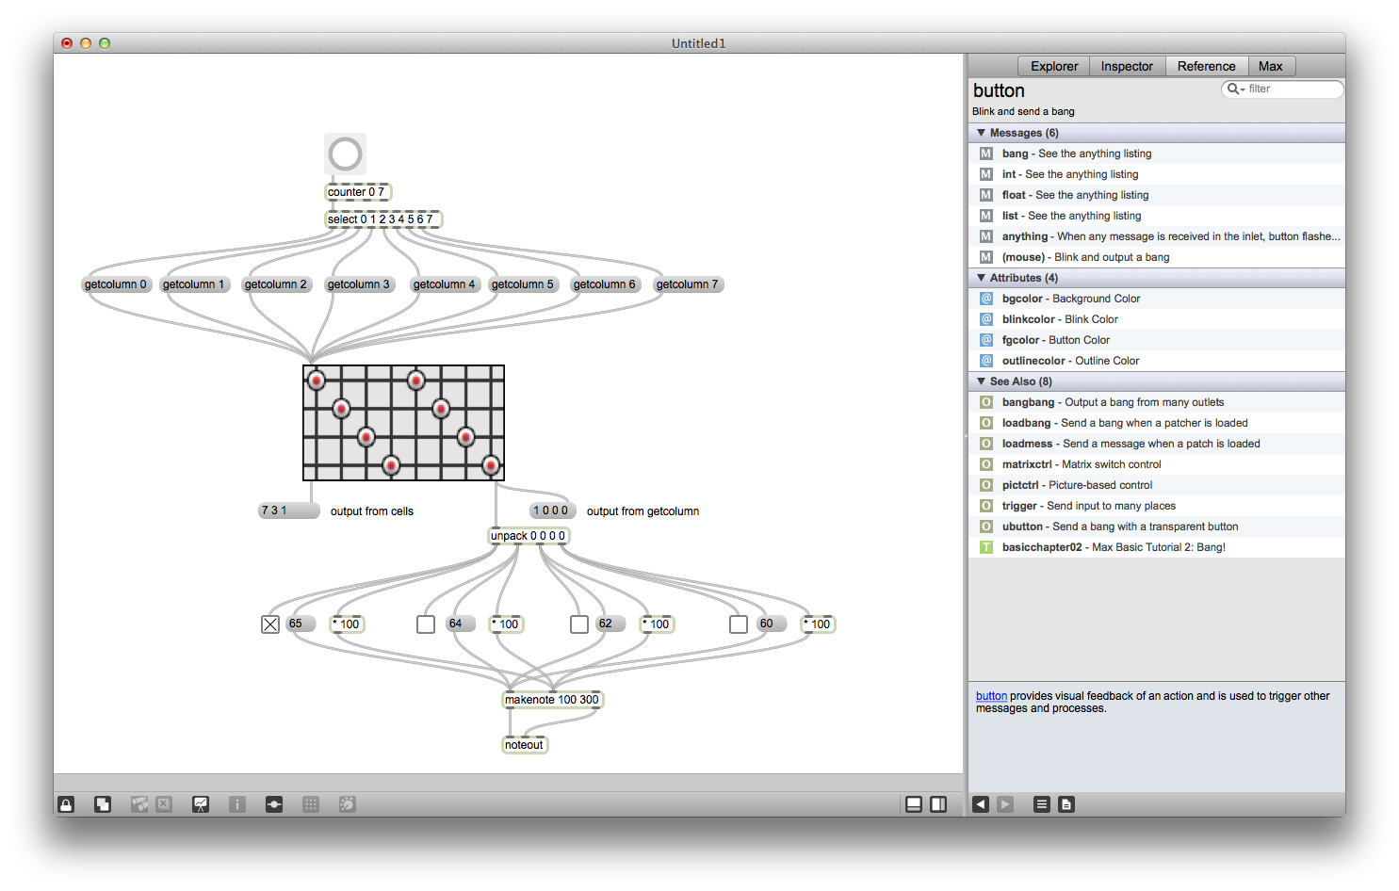Screen dimensions: 1399x891
Task: Click the inspector 'i' icon in bottom toolbar
Action: click(x=237, y=804)
